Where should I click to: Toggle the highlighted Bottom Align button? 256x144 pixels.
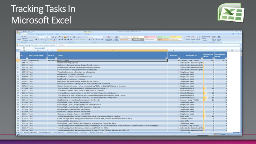click(65, 37)
